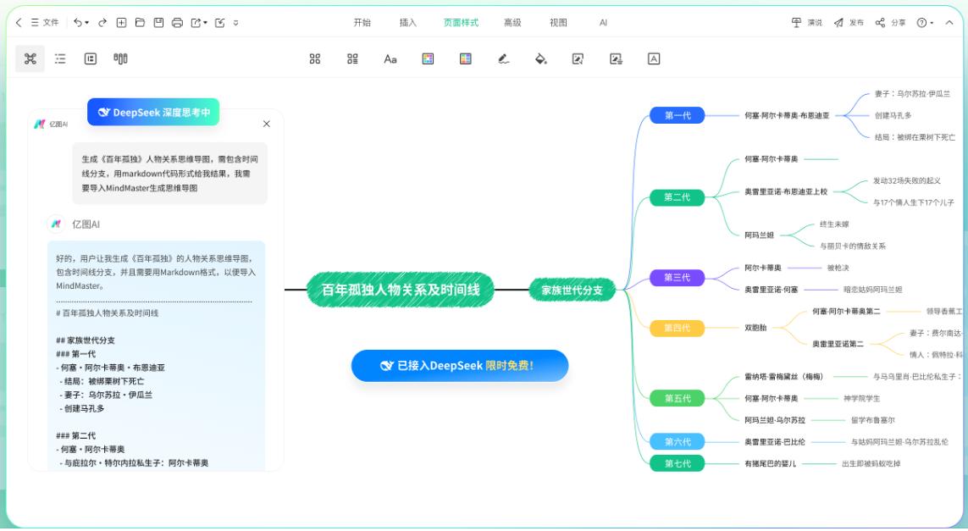
Task: Open the 文件 hamburger menu
Action: pos(44,23)
